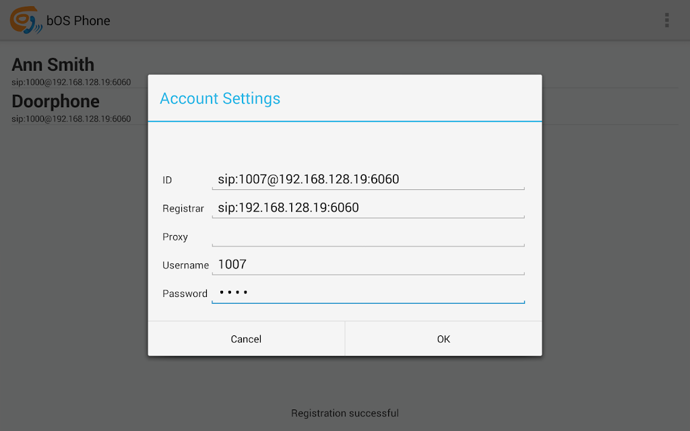Click the Proxy label
This screenshot has height=431, width=690.
[175, 237]
